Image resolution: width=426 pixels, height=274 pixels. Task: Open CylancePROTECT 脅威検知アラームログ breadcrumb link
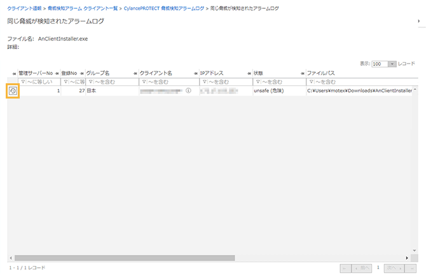click(x=163, y=8)
